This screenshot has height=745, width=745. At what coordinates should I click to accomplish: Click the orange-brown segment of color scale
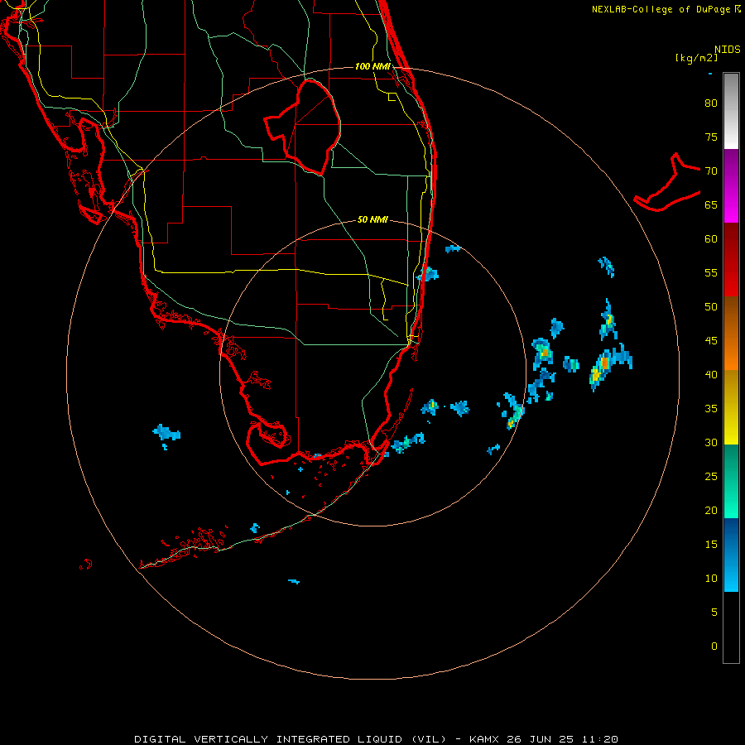(731, 333)
